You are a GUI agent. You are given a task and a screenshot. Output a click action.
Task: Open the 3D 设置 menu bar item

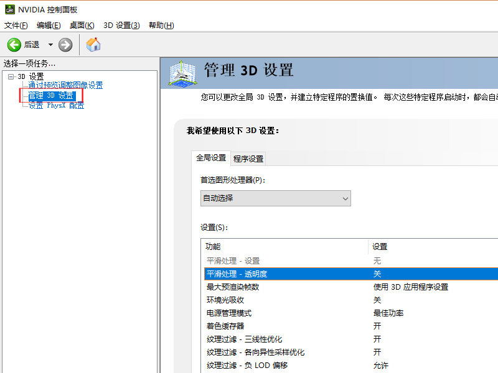click(121, 25)
